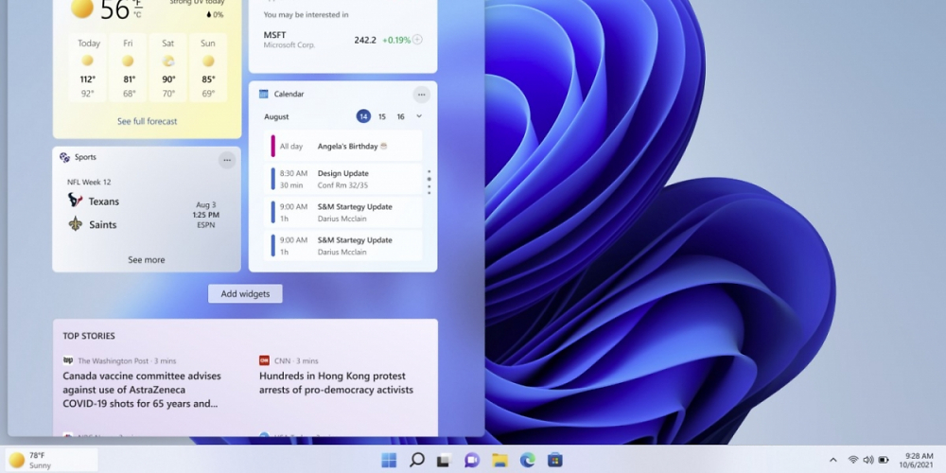Click the NFL Week 12 label
Screen dimensions: 946x473
click(x=89, y=182)
